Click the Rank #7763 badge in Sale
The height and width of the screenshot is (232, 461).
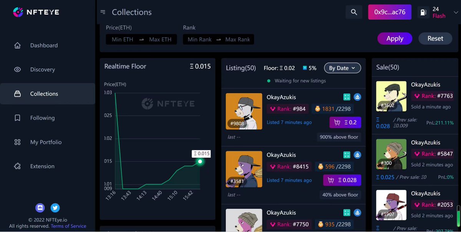(x=434, y=96)
